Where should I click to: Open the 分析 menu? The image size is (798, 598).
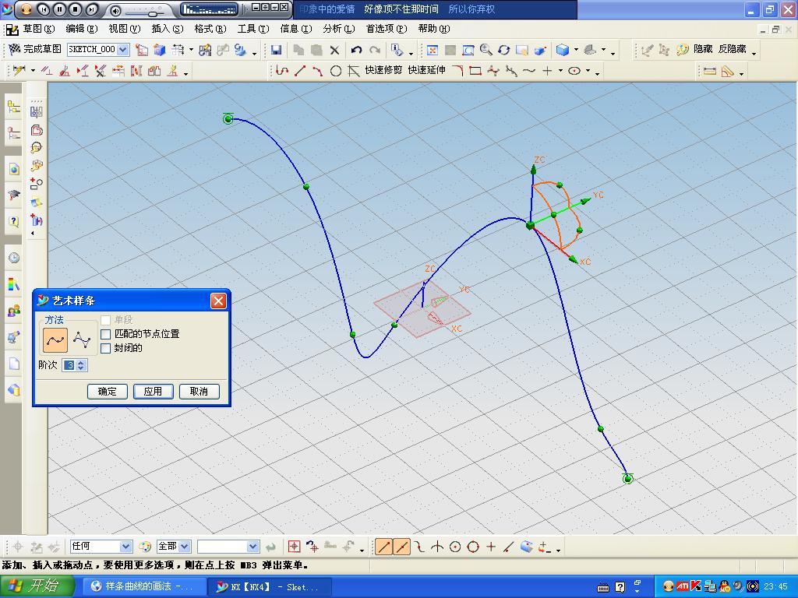click(339, 29)
